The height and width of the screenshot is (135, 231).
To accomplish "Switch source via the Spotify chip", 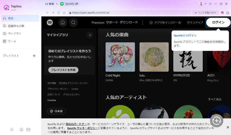I will tap(69, 4).
